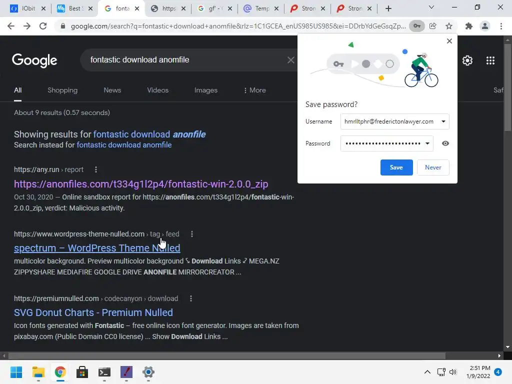Search instead for 'fontastic download anomfile'
This screenshot has height=384, width=512.
tap(124, 145)
